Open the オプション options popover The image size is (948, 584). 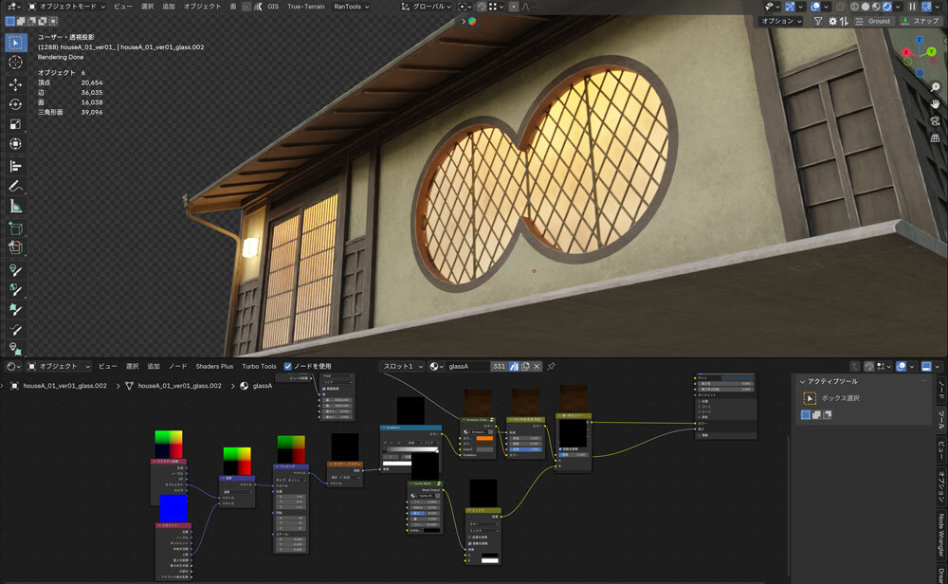click(782, 21)
